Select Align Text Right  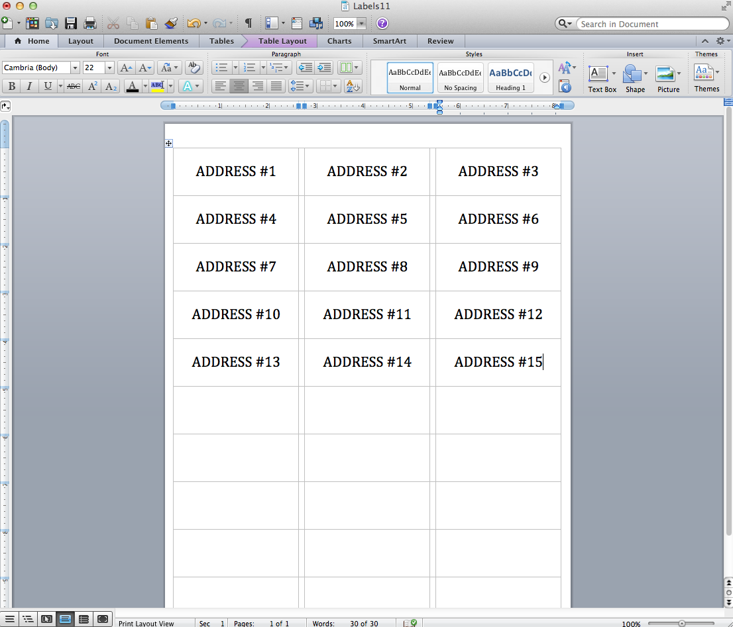pos(258,86)
